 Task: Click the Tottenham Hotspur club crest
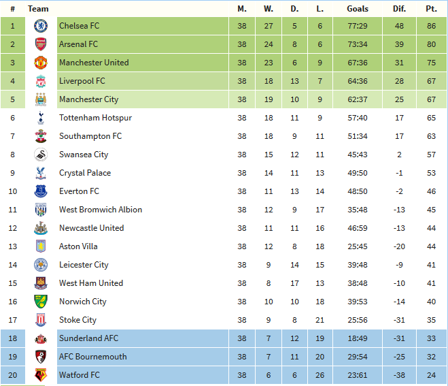tap(41, 118)
